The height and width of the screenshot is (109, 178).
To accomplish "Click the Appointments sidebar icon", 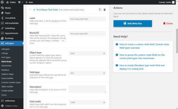I will pyautogui.click(x=2, y=33).
